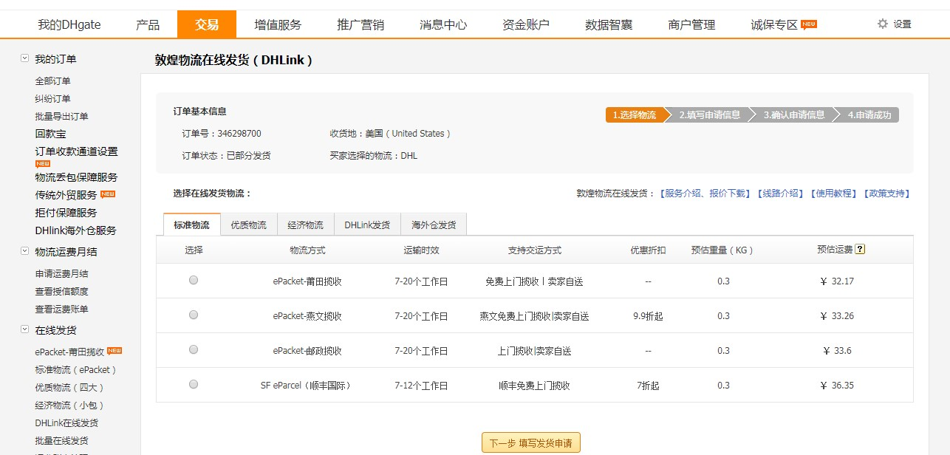
Task: Collapse the 我的订单 sidebar section
Action: tap(24, 58)
